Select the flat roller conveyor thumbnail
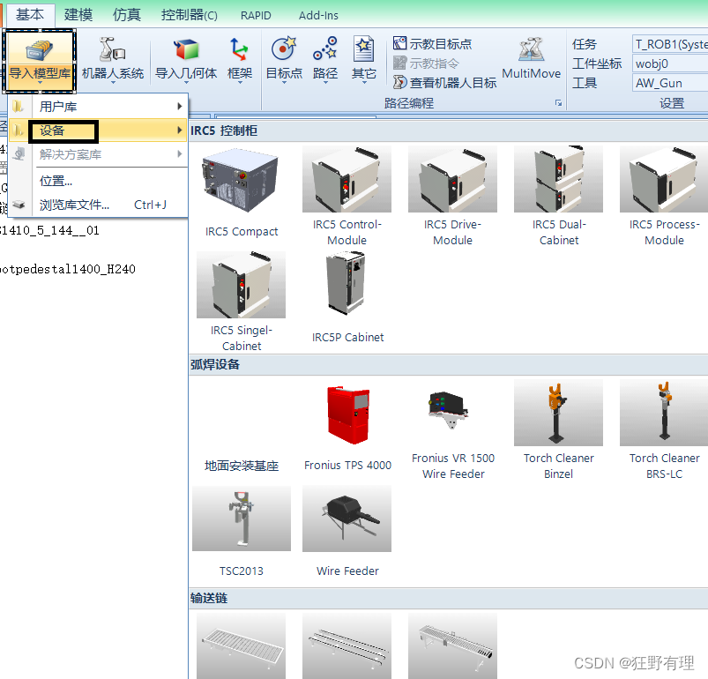The height and width of the screenshot is (679, 708). [x=241, y=645]
